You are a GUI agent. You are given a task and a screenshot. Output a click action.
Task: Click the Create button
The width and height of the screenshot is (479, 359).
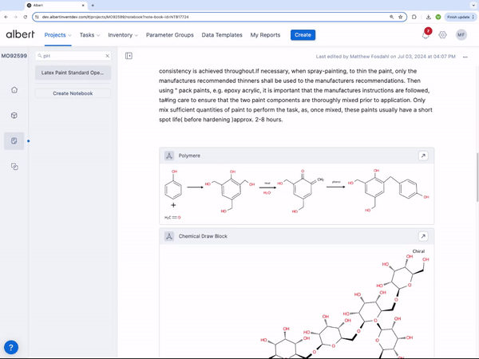pyautogui.click(x=303, y=35)
